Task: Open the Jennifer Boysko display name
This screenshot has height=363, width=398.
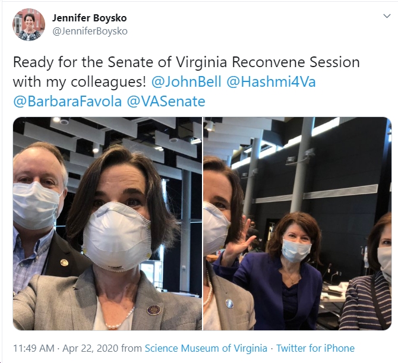Action: 90,18
